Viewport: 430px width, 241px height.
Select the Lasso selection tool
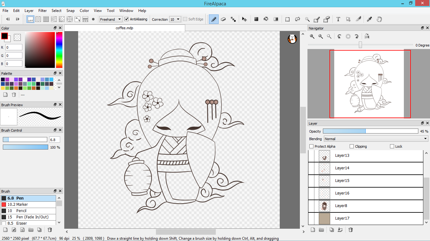point(297,19)
